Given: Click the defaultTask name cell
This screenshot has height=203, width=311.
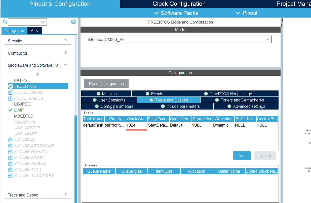Looking at the screenshot, I should (x=93, y=125).
